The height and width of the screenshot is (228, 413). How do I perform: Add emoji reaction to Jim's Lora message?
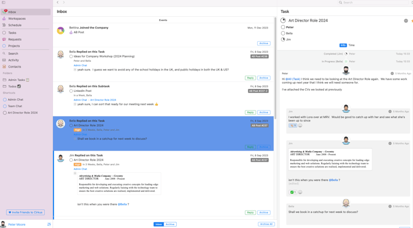(300, 125)
